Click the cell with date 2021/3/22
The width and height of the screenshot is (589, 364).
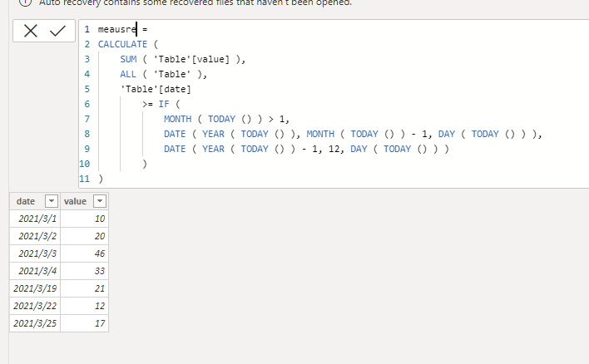pyautogui.click(x=35, y=306)
